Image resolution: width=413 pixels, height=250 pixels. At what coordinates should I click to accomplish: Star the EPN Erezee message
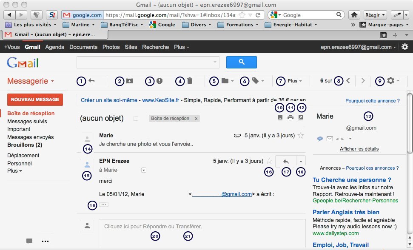pos(269,161)
